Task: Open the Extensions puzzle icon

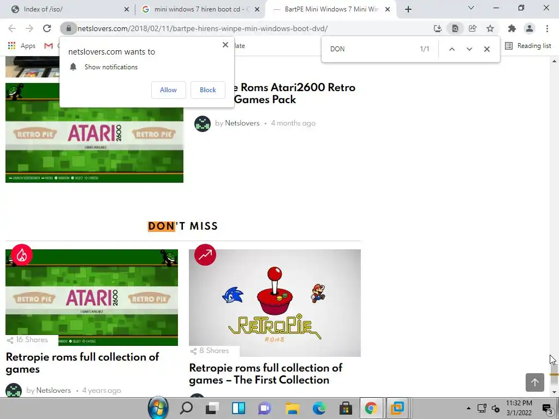Action: point(512,28)
